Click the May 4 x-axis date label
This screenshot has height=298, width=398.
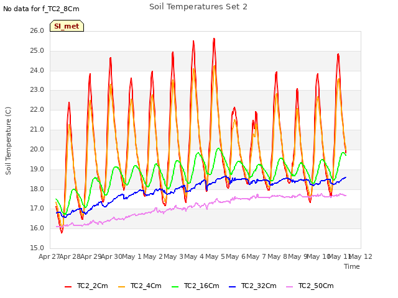click(194, 256)
